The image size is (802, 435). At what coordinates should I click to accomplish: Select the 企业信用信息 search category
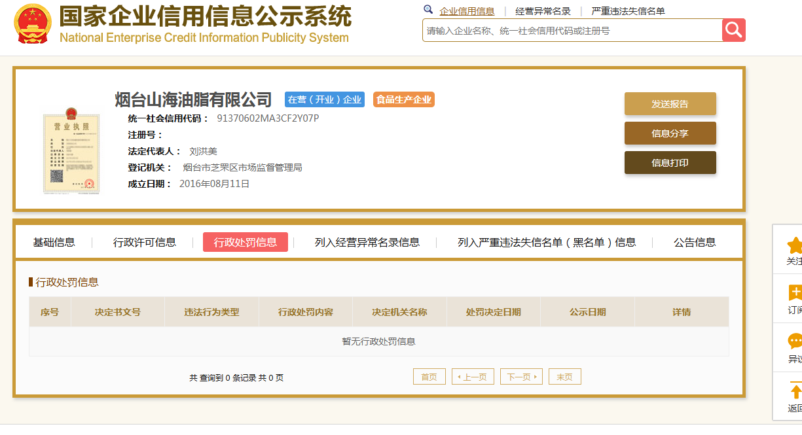pos(467,11)
